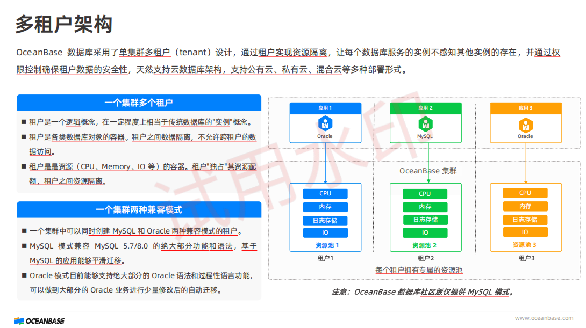Click the OceanBase logo in the footer
The height and width of the screenshot is (328, 586).
[39, 320]
